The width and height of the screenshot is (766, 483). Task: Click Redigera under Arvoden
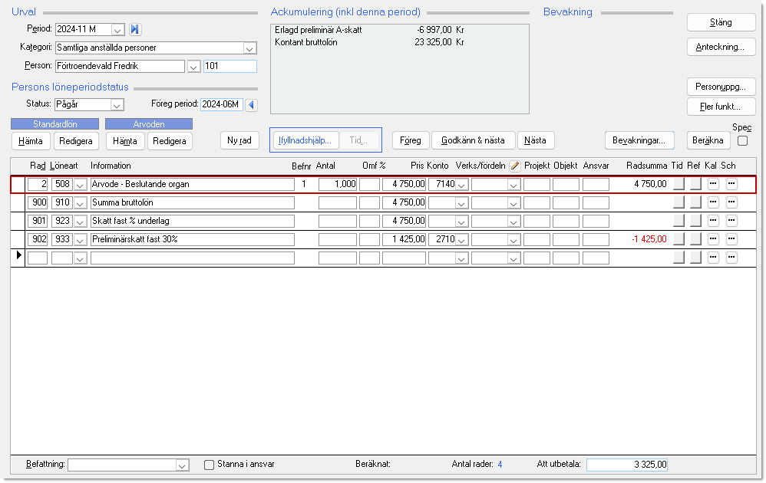[170, 141]
